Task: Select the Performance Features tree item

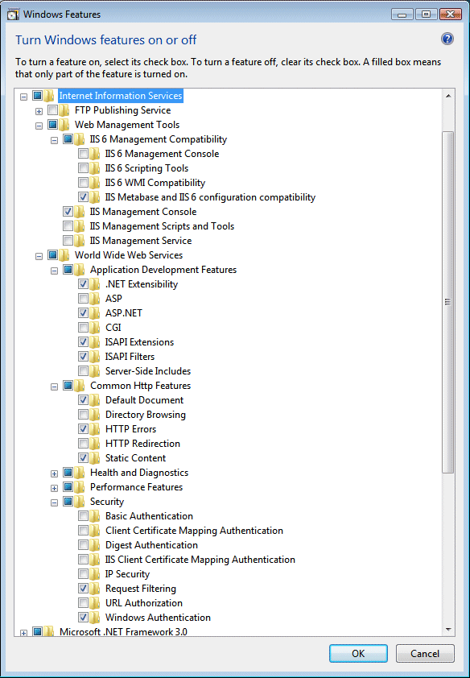Action: pos(136,487)
